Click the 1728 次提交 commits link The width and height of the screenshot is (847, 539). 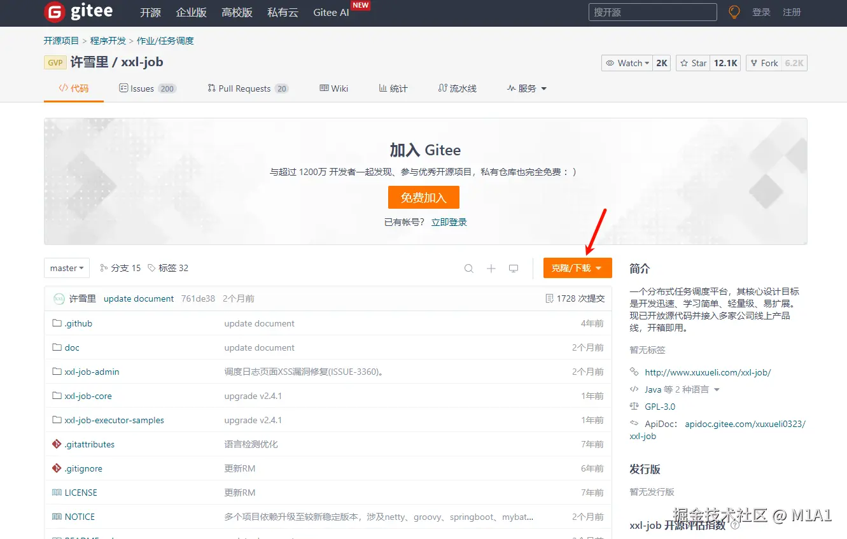pyautogui.click(x=580, y=298)
